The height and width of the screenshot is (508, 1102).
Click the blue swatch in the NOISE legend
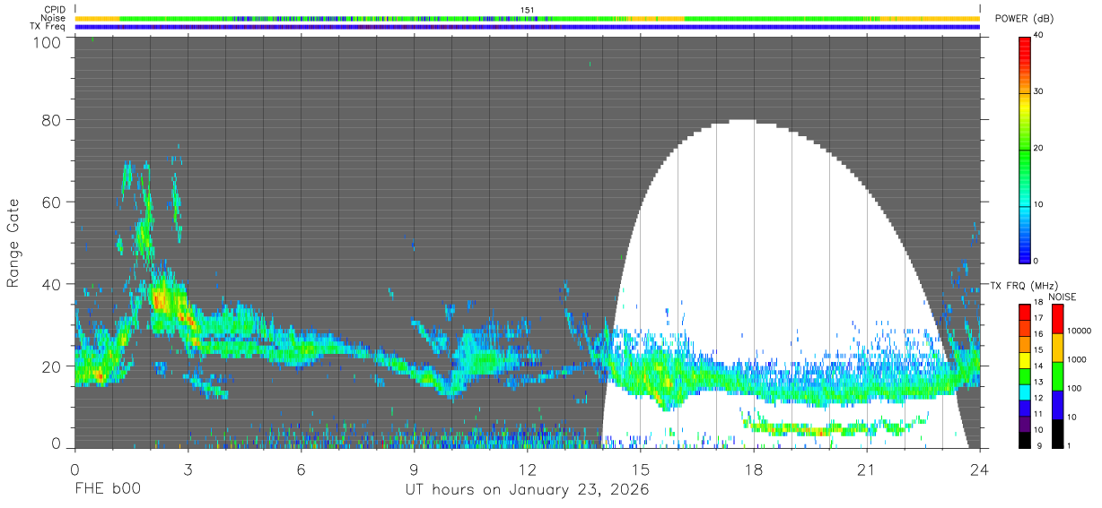(x=1056, y=405)
